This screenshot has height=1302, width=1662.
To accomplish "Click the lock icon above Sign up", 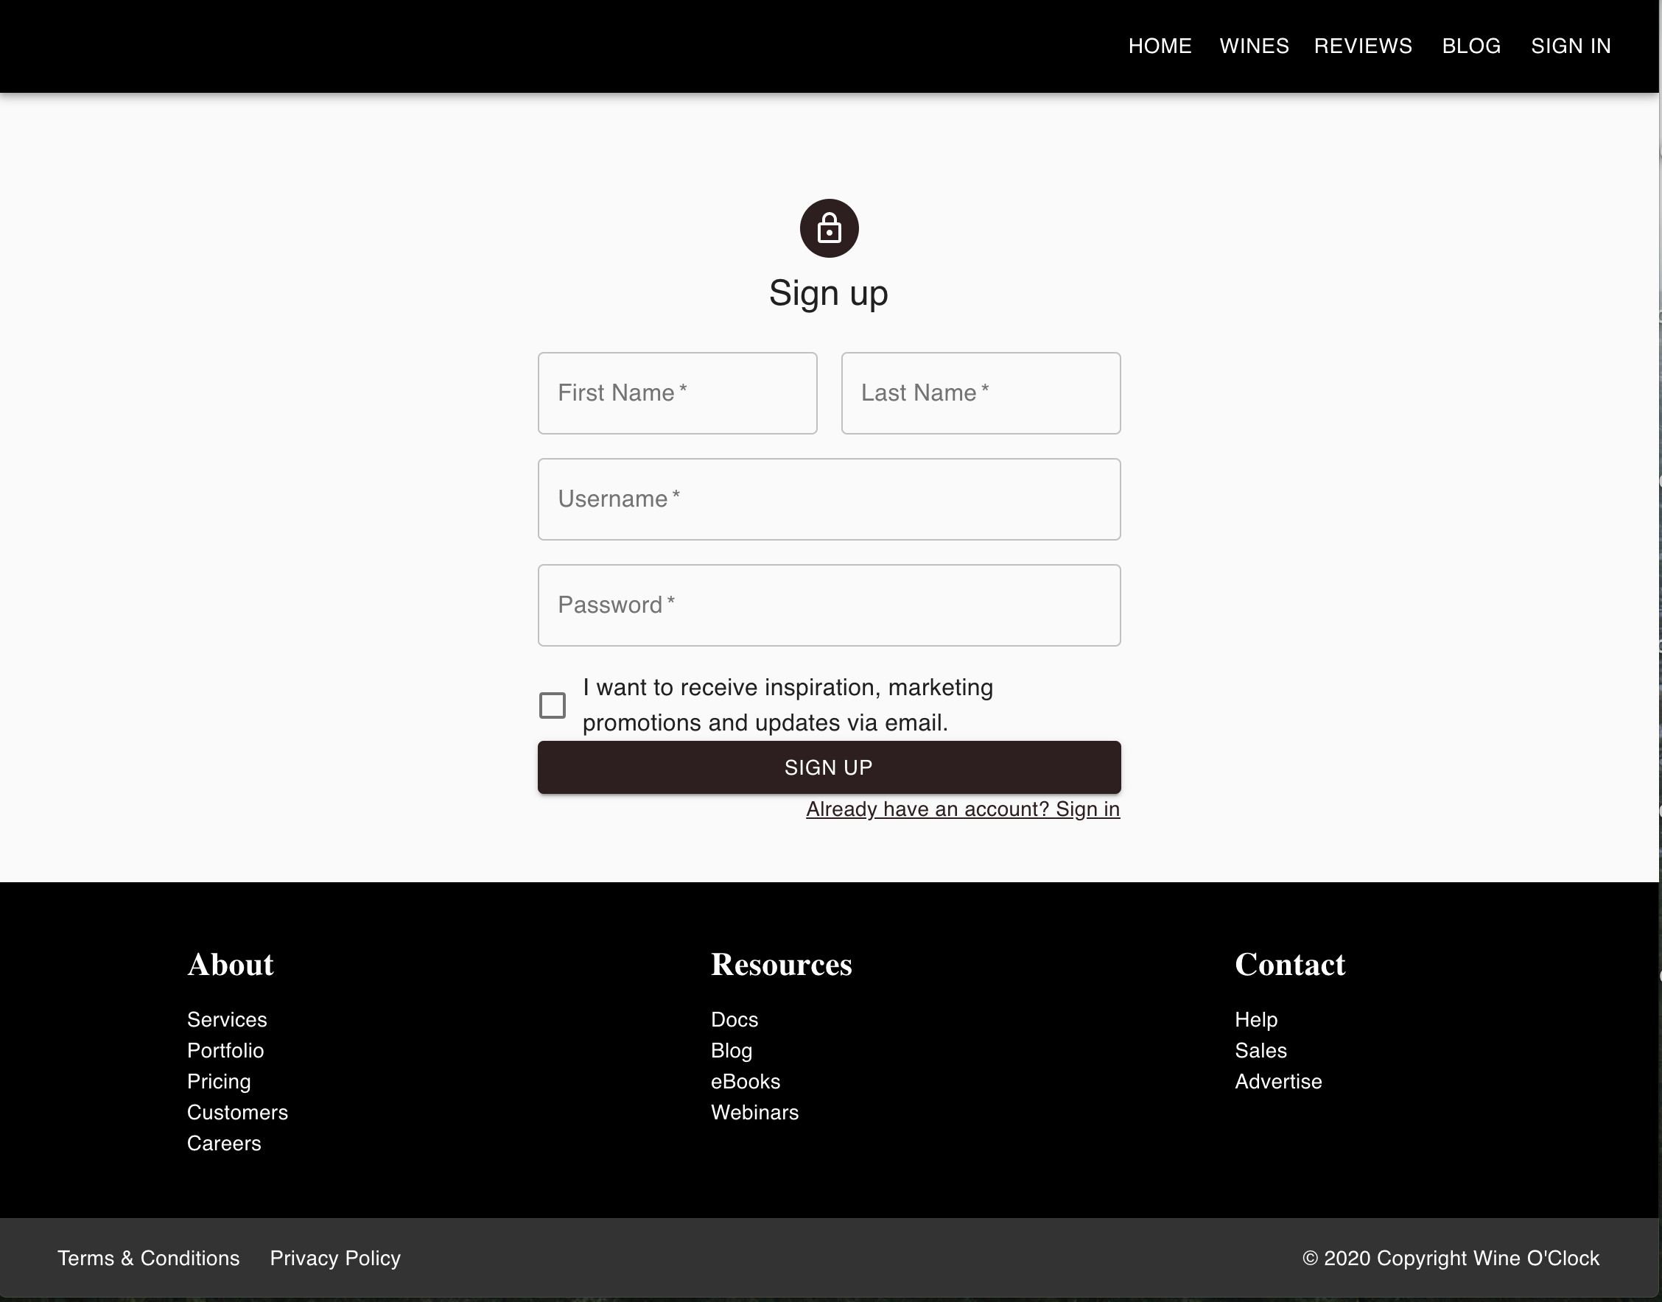I will pyautogui.click(x=829, y=228).
